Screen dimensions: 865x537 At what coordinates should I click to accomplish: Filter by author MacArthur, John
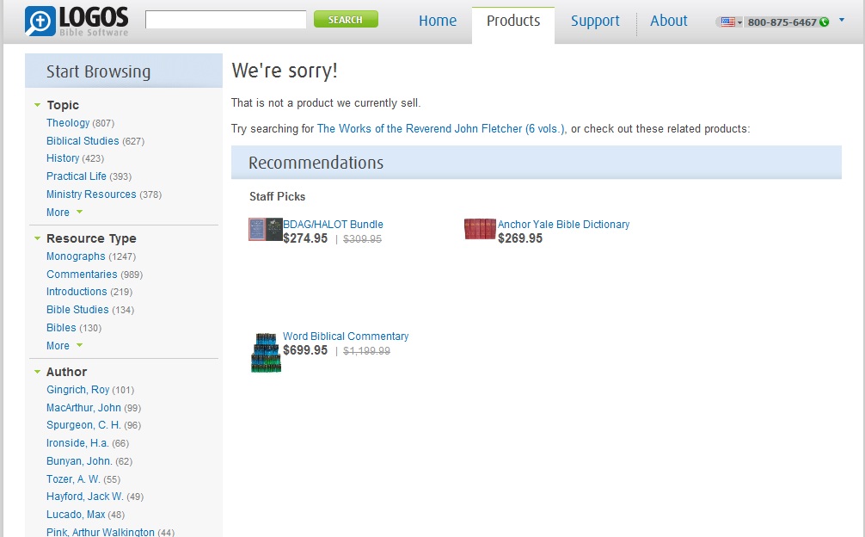click(x=84, y=408)
